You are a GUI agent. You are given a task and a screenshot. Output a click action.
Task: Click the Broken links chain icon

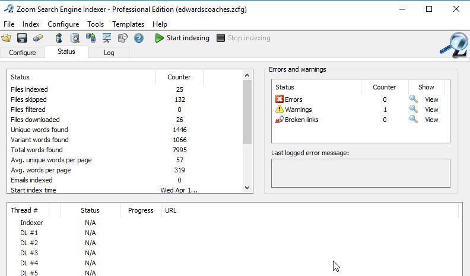280,119
